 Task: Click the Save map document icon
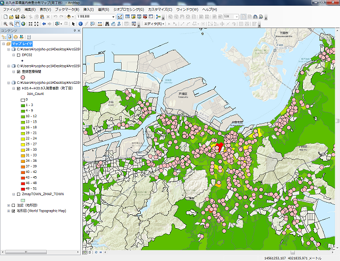click(x=17, y=16)
